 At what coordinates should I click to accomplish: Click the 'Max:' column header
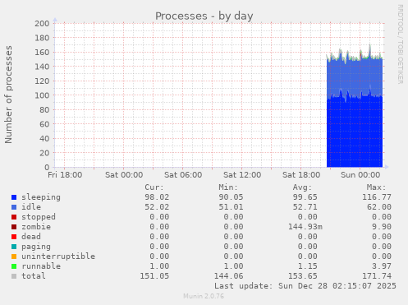(376, 187)
